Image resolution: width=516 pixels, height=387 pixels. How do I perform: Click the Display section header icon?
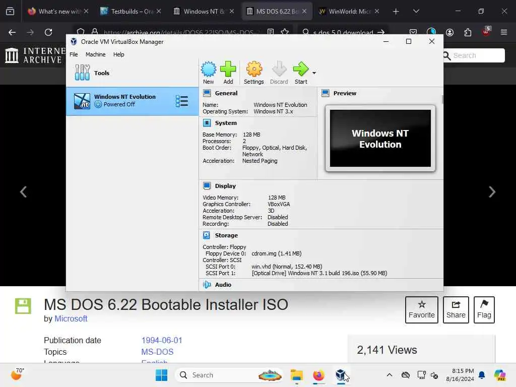click(207, 186)
